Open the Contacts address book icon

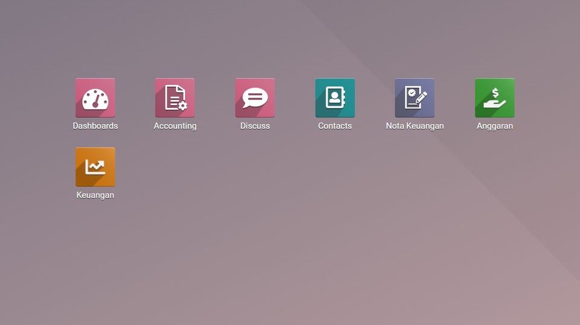pos(335,98)
